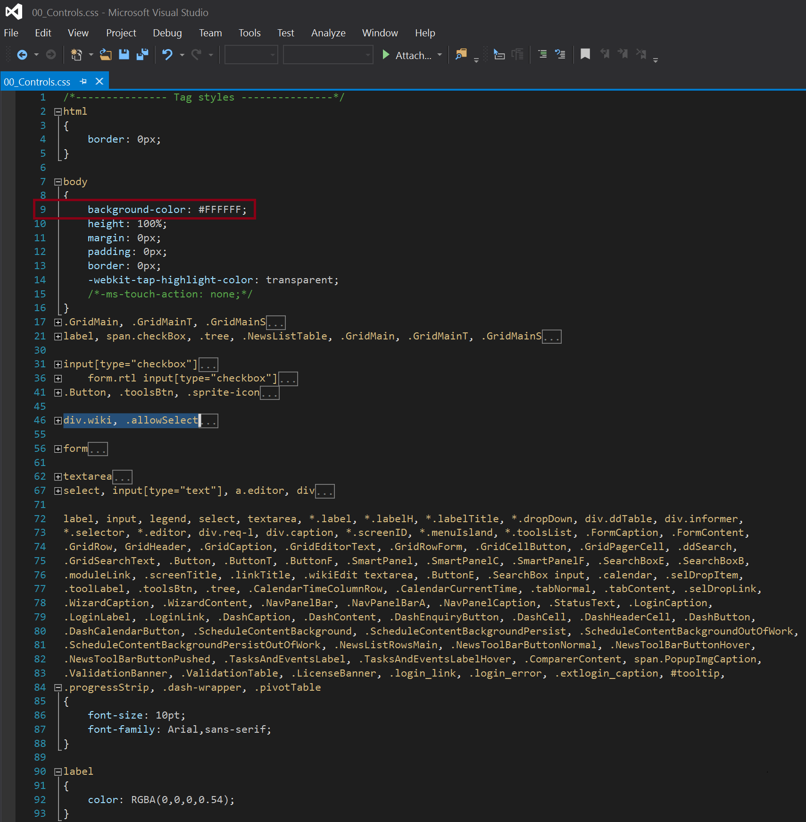The image size is (806, 822).
Task: Undo the last edit with the Undo icon
Action: [167, 55]
